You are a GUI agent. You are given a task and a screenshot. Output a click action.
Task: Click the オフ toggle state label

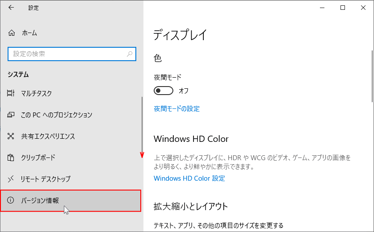184,91
